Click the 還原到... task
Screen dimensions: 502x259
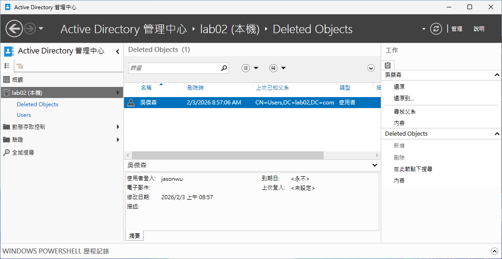coord(404,98)
